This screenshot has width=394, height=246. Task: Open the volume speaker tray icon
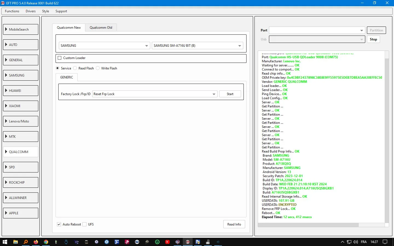click(x=356, y=242)
